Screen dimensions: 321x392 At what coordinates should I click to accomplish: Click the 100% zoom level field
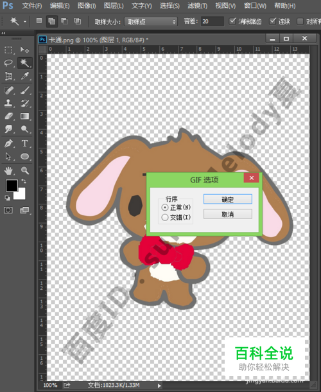[50, 385]
